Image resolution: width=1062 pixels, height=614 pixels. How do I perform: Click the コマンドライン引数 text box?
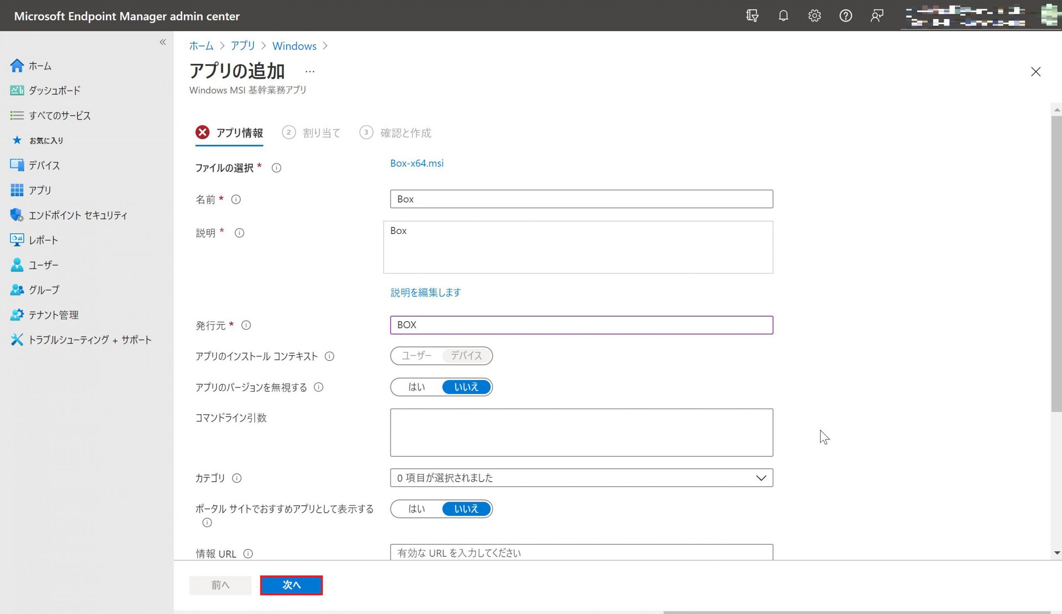coord(581,432)
